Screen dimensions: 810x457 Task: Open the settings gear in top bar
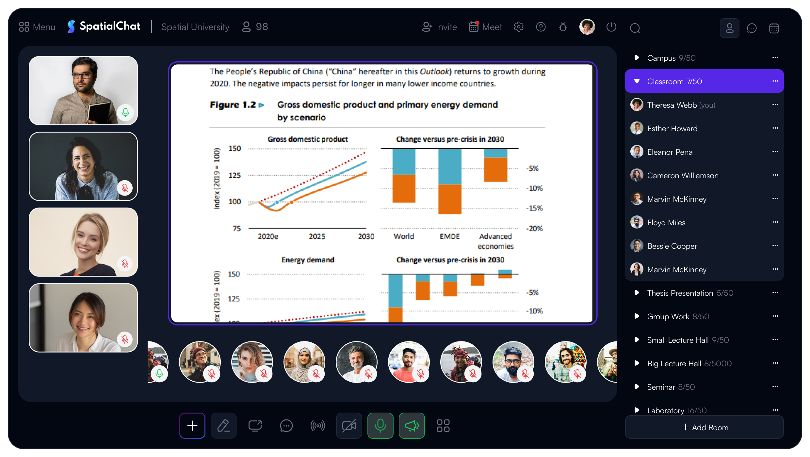518,27
